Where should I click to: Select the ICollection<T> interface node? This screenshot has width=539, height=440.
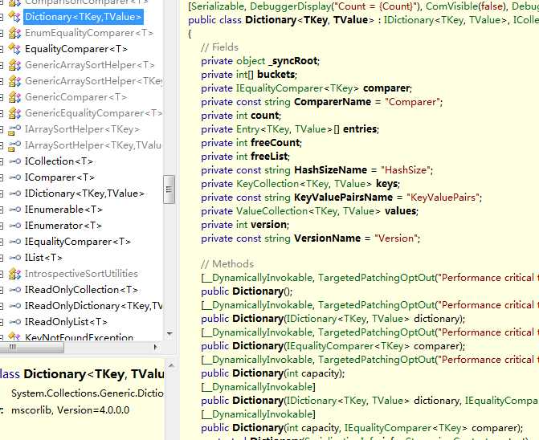click(59, 161)
